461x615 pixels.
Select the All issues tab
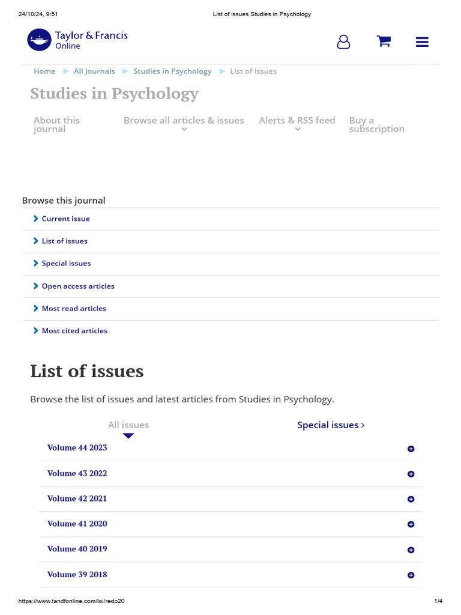(x=128, y=425)
